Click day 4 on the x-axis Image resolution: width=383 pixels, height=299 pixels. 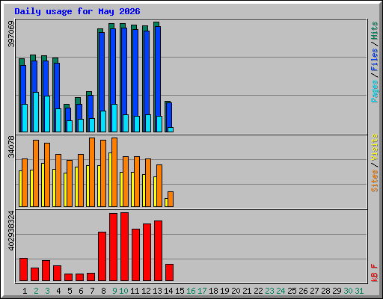click(58, 291)
